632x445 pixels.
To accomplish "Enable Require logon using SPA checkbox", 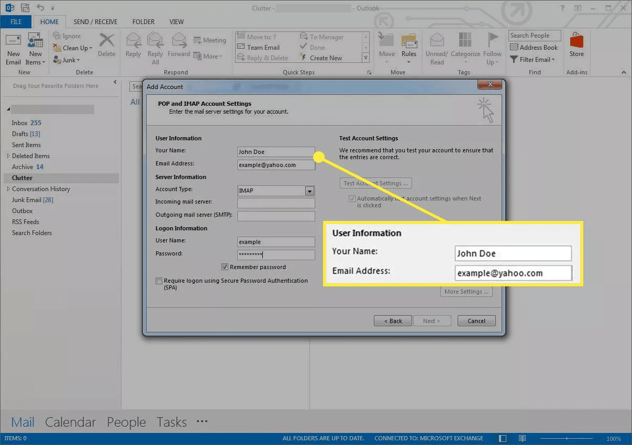I will (x=159, y=281).
